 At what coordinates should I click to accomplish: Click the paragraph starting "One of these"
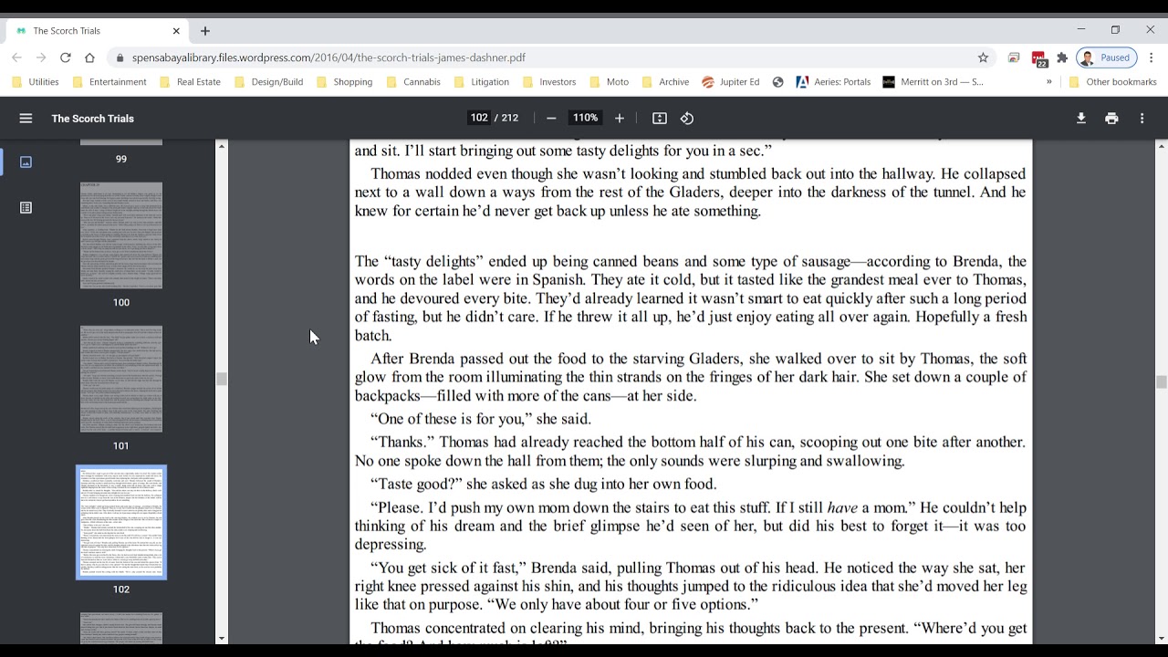tap(481, 419)
